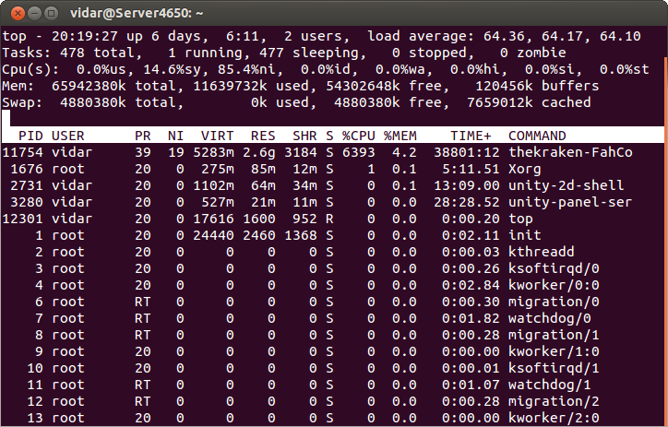This screenshot has width=668, height=427.
Task: Select the watchdog/0 process name
Action: click(550, 318)
